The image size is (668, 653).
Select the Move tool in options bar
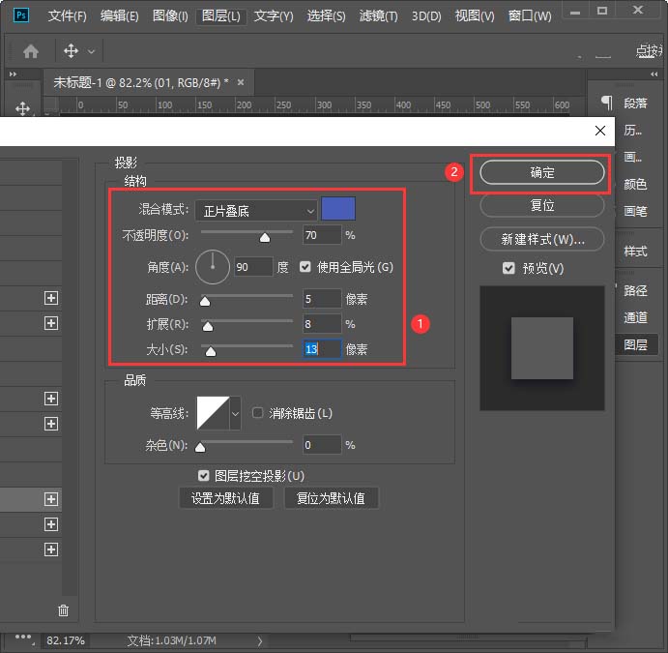click(72, 51)
